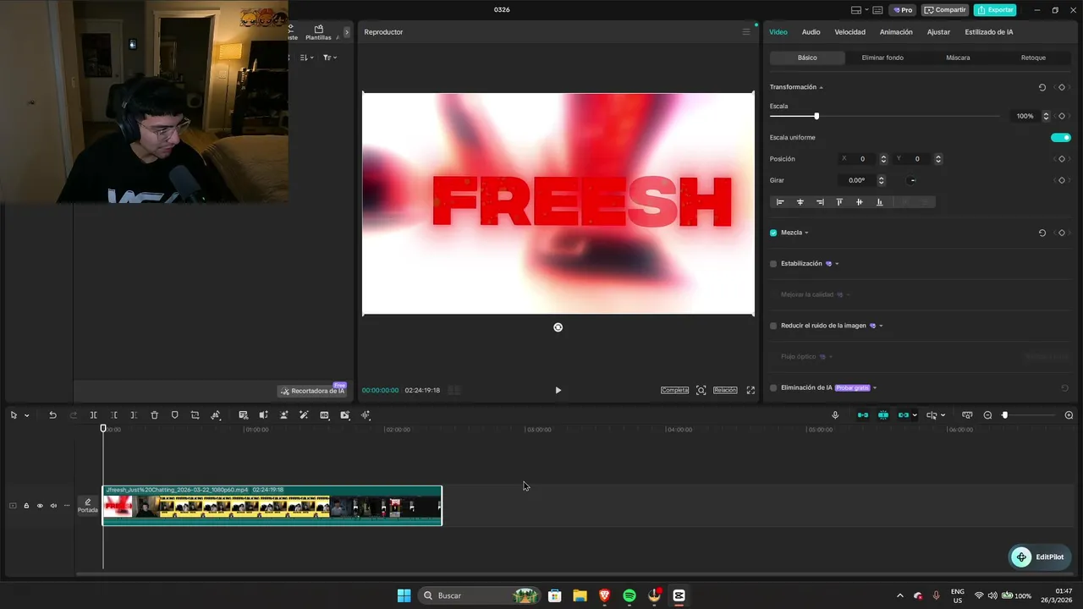
Task: Open Recortadora de IA
Action: [312, 391]
